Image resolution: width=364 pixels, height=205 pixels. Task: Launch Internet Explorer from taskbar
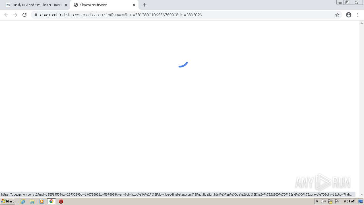click(x=23, y=201)
